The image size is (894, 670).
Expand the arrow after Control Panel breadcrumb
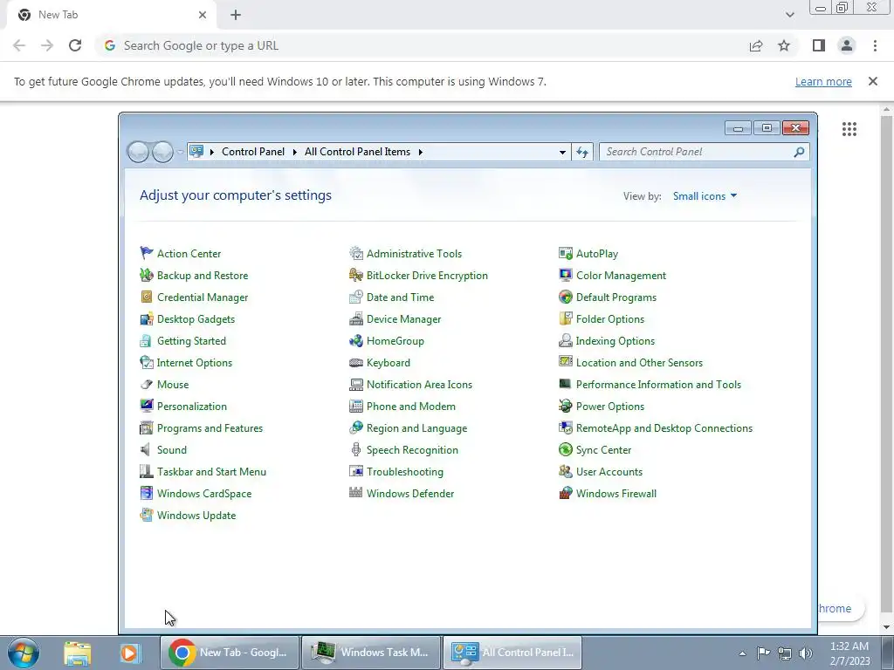coord(295,152)
